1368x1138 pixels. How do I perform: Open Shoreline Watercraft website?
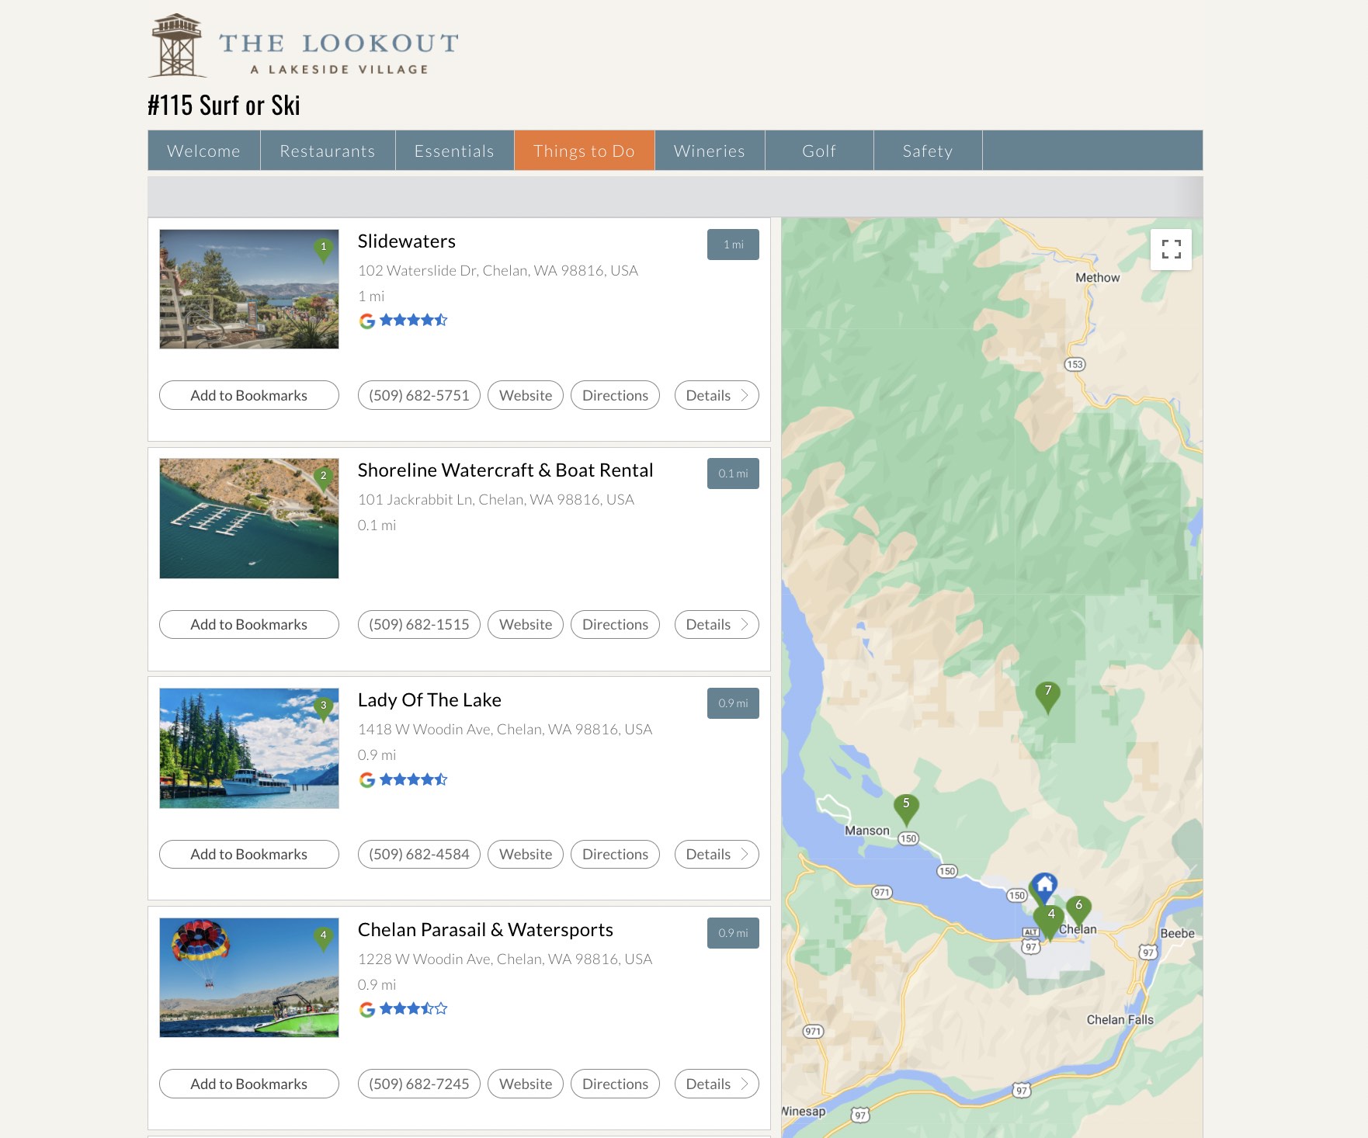[x=526, y=624]
